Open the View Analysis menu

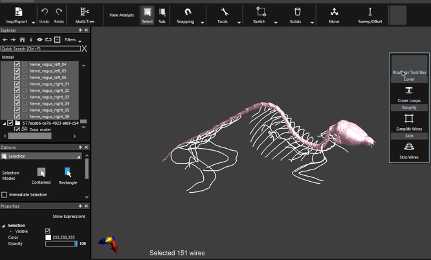tap(121, 15)
